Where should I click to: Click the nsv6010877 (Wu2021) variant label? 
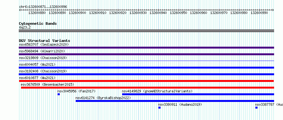click(x=37, y=78)
